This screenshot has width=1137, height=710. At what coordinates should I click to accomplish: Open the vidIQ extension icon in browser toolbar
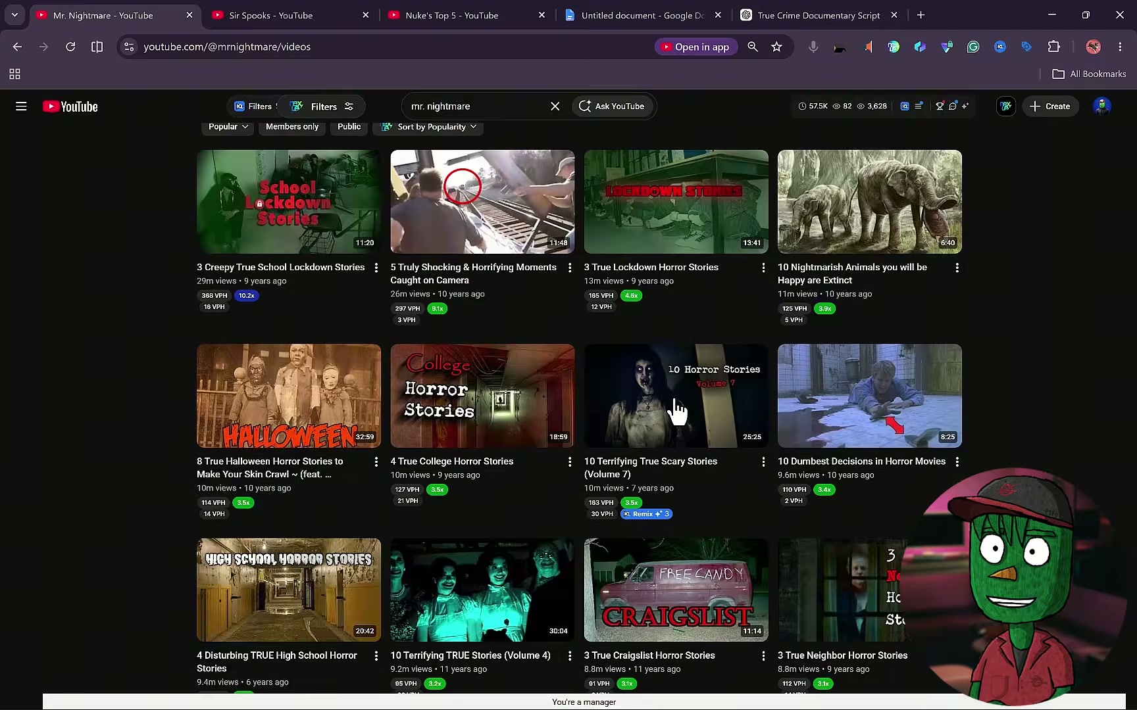click(1000, 47)
